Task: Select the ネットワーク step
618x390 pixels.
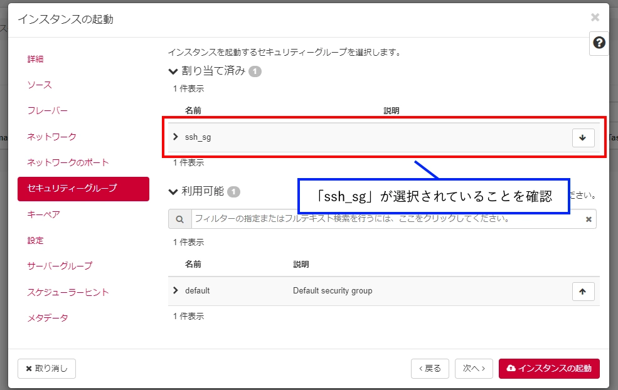Action: (x=51, y=136)
